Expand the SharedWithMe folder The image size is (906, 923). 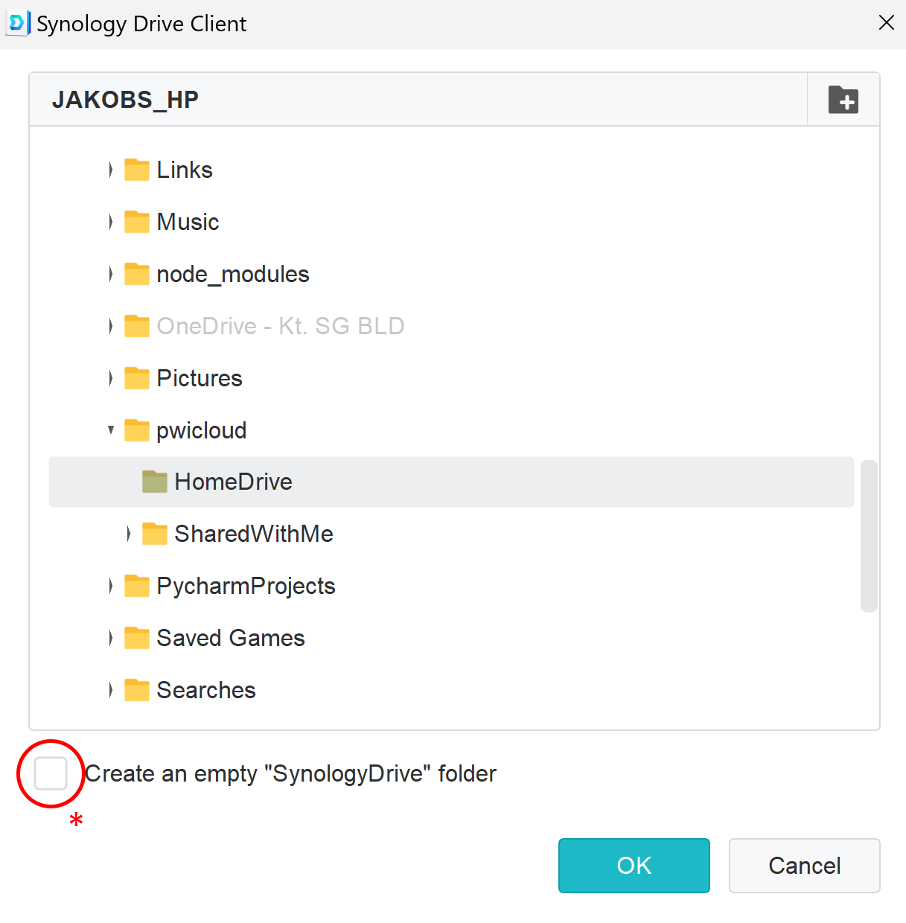[x=128, y=534]
